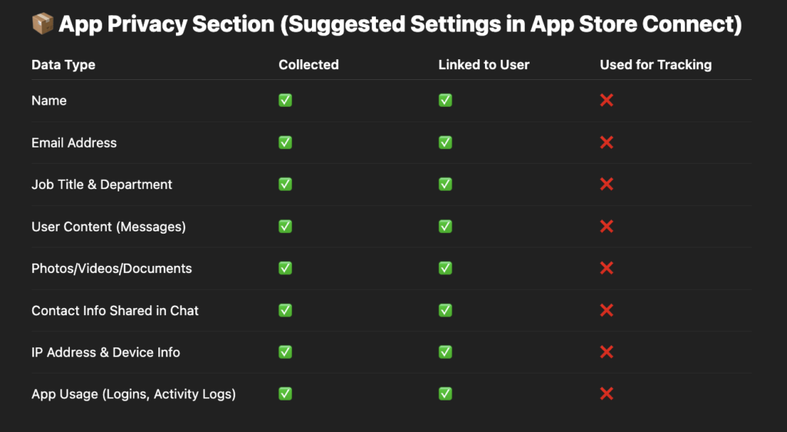Click the Collected column header
The width and height of the screenshot is (787, 432).
[309, 65]
